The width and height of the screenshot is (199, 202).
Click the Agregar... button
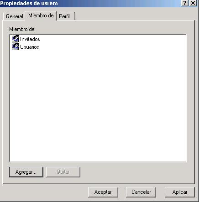[26, 172]
